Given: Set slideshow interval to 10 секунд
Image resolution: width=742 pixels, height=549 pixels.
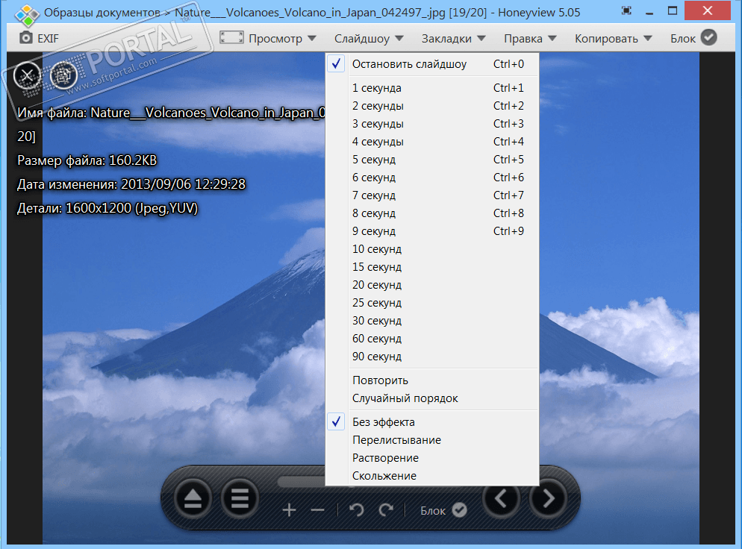Looking at the screenshot, I should pyautogui.click(x=432, y=249).
